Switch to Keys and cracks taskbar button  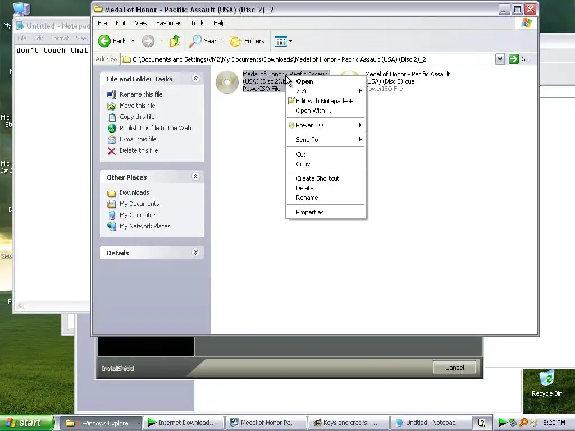tap(348, 423)
